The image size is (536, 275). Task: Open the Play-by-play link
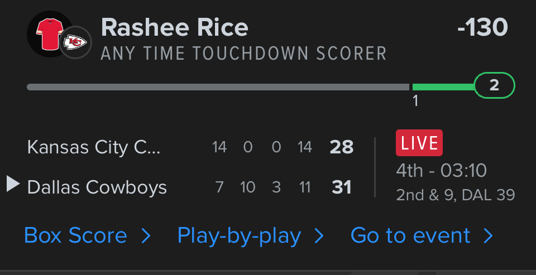click(x=239, y=236)
